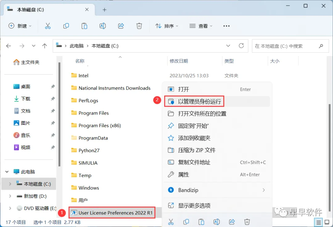This screenshot has height=227, width=333.
Task: Click the Copy icon in the context menu bottom row
Action: click(186, 222)
